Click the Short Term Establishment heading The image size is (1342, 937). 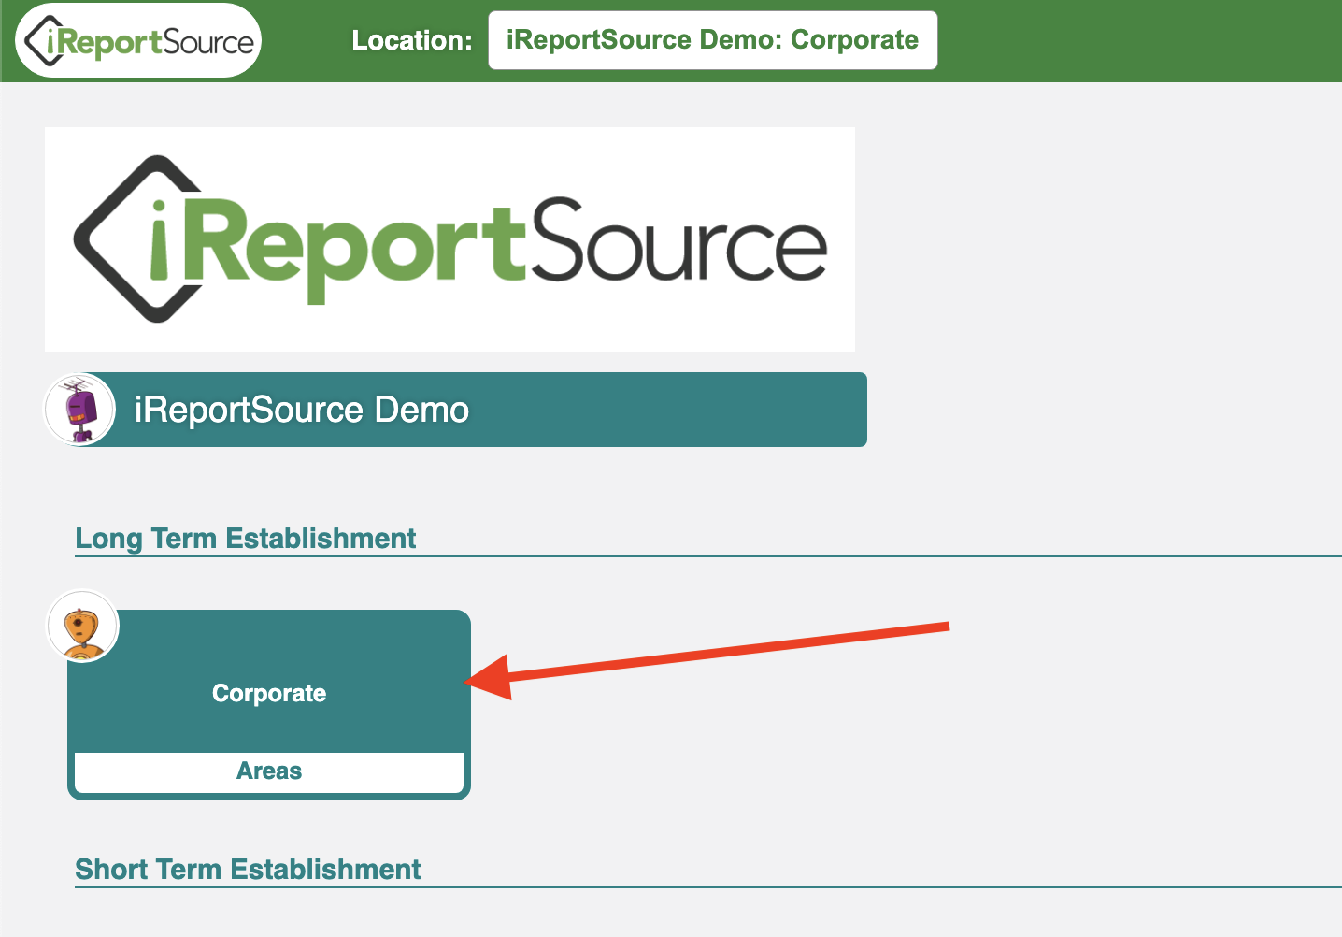coord(248,870)
